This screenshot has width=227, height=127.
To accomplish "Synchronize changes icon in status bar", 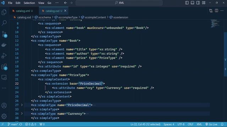I will (21, 124).
